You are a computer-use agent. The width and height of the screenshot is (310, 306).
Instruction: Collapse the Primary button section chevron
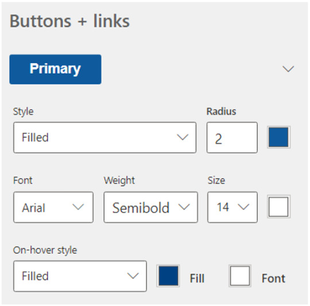(288, 69)
